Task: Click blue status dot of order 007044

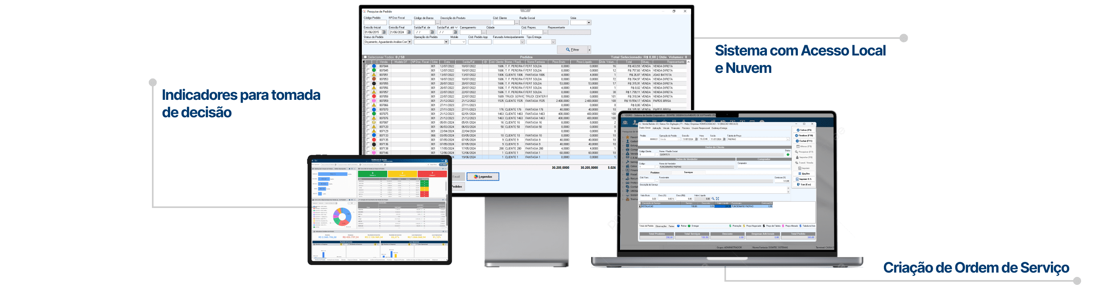Action: pos(374,66)
